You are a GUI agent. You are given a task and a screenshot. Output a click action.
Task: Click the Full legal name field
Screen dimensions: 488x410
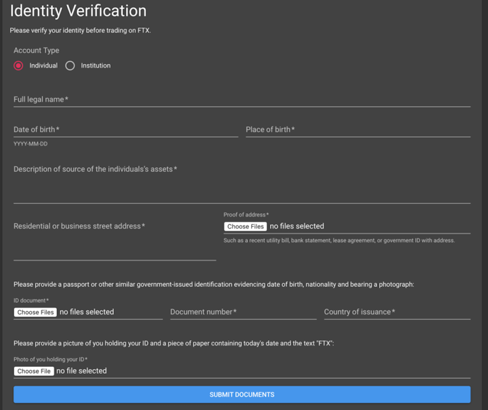point(242,100)
